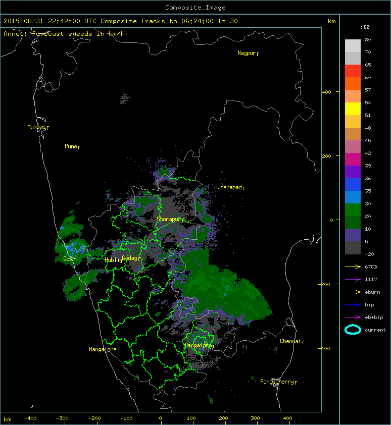Select the 10 dBZ slate-purple swatch
The height and width of the screenshot is (425, 391).
click(x=353, y=235)
